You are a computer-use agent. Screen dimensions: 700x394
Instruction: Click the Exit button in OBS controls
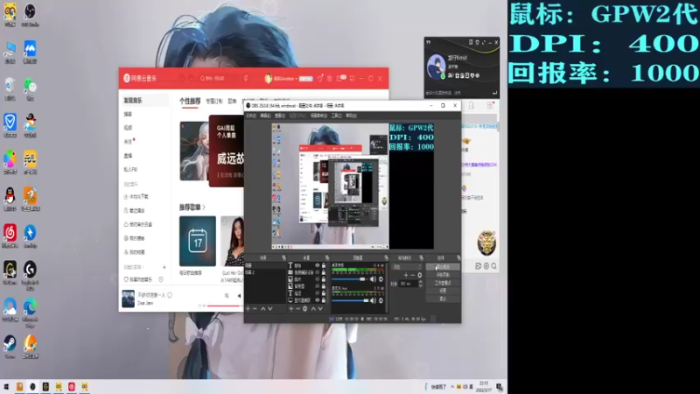pos(443,299)
